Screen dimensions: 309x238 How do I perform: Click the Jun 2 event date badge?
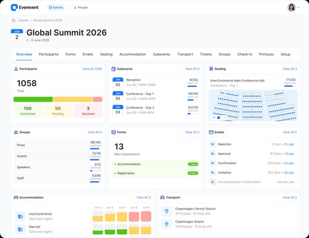17,35
